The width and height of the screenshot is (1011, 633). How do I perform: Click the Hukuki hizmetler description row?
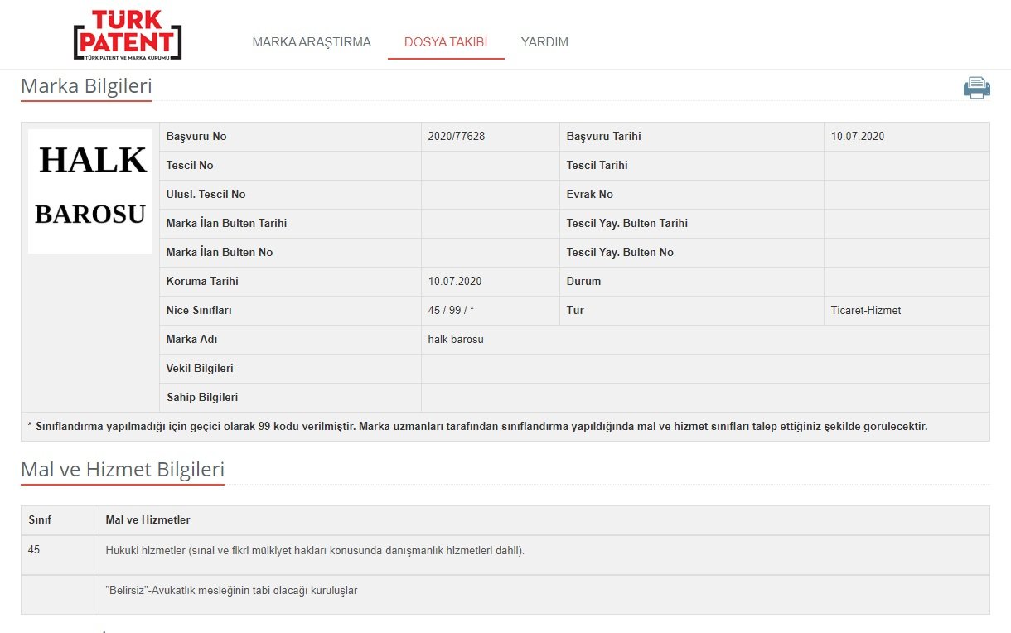[315, 550]
